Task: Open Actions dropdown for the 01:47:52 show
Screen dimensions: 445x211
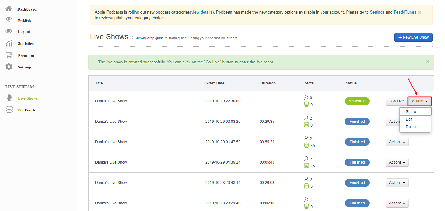Action: coord(397,142)
